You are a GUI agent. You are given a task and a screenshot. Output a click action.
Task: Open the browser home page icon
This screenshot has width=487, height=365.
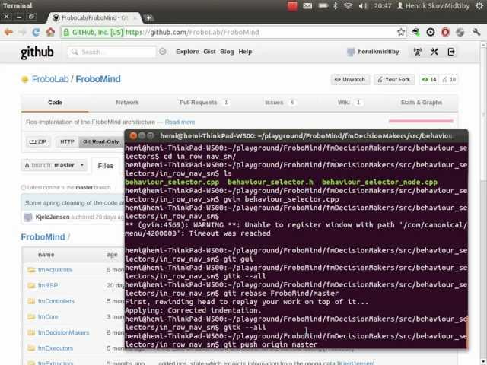50,32
